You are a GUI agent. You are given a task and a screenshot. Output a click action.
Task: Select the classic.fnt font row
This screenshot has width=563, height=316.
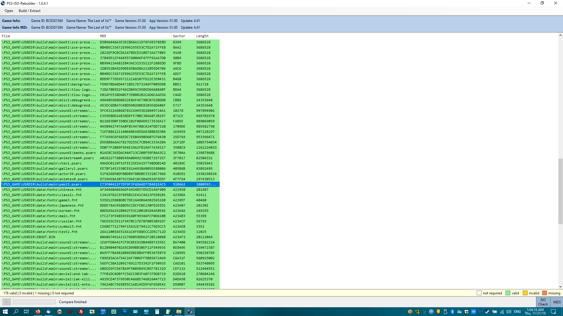(110, 195)
